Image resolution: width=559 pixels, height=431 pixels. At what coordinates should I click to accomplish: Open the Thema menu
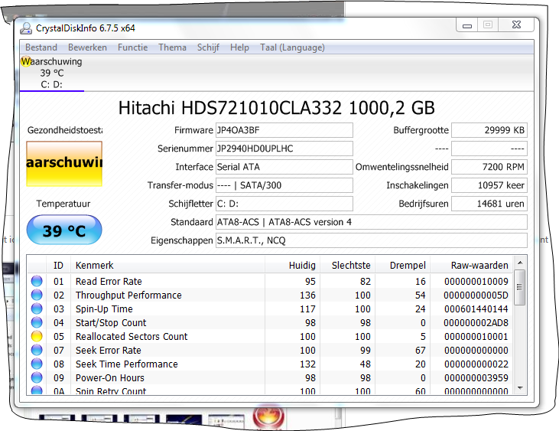172,47
